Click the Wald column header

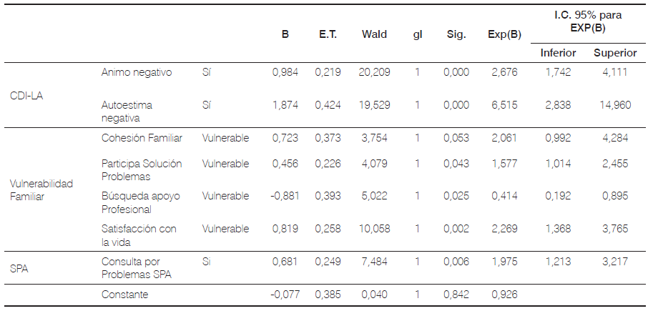(x=375, y=34)
